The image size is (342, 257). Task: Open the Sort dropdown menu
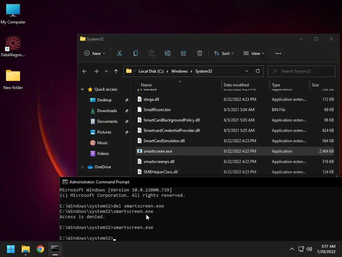click(224, 53)
